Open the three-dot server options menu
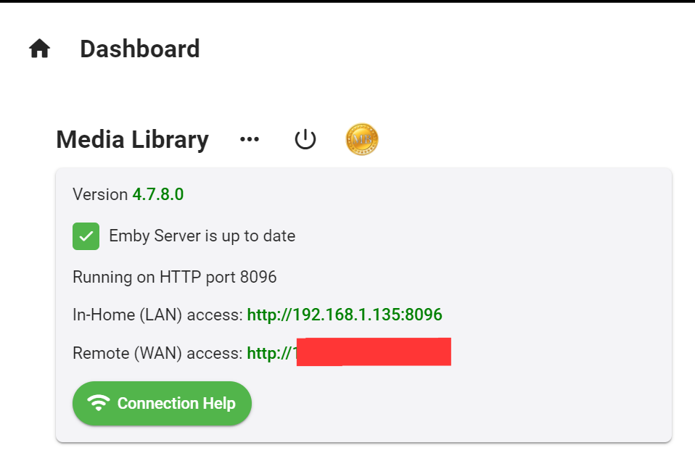The height and width of the screenshot is (461, 695). click(x=250, y=139)
